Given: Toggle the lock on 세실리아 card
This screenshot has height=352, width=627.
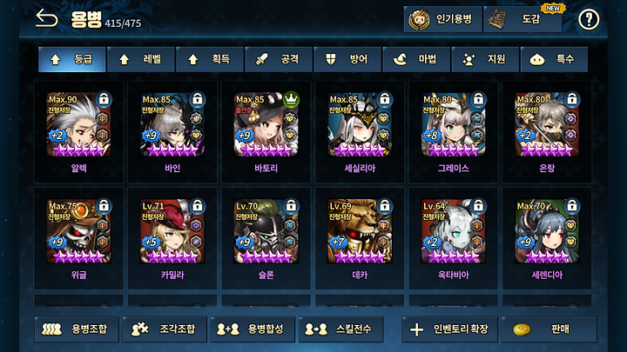Looking at the screenshot, I should pyautogui.click(x=385, y=98).
